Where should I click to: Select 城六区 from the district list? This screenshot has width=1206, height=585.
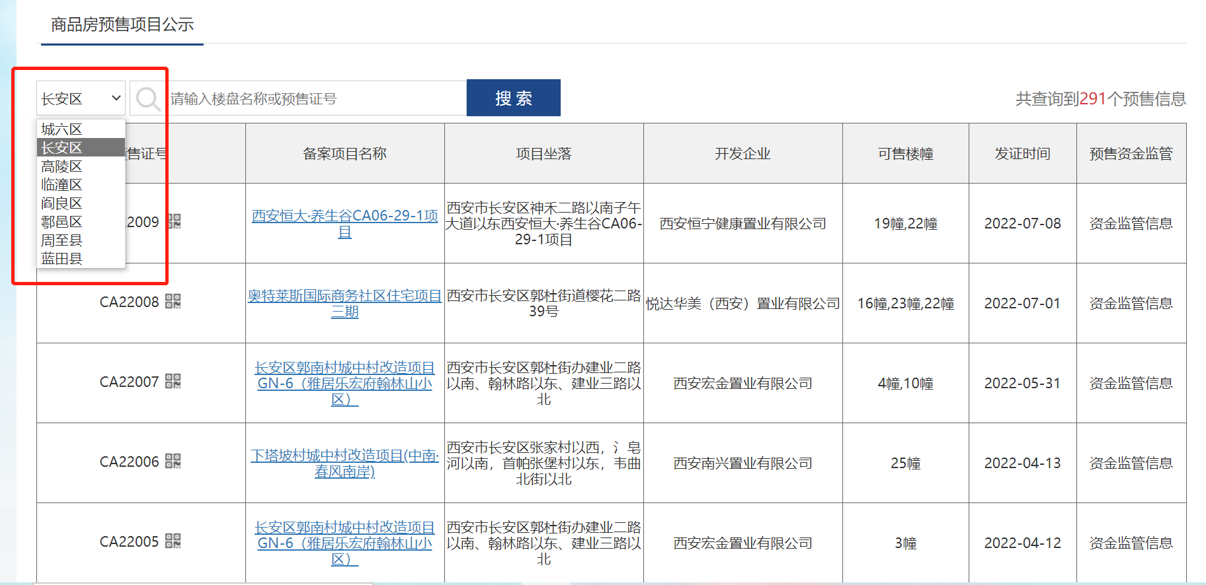62,129
